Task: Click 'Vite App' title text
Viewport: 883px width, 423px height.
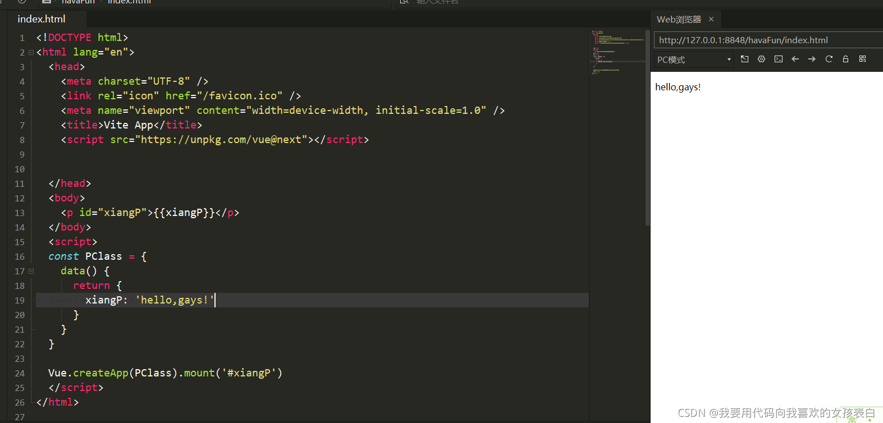Action: tap(129, 125)
